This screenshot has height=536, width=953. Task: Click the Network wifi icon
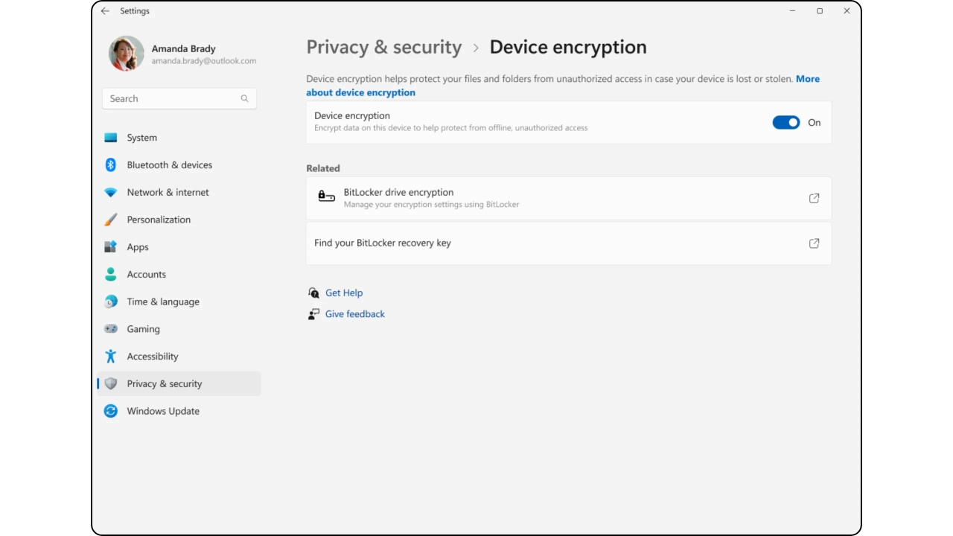pyautogui.click(x=111, y=192)
